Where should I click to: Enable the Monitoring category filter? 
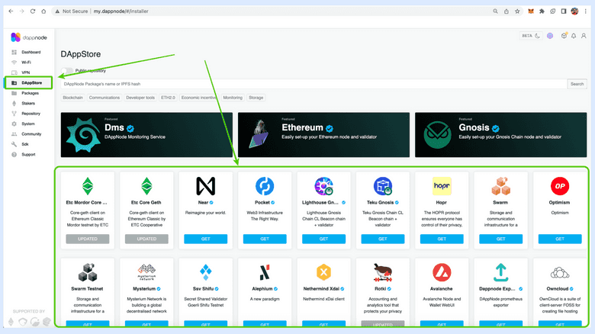click(x=233, y=98)
